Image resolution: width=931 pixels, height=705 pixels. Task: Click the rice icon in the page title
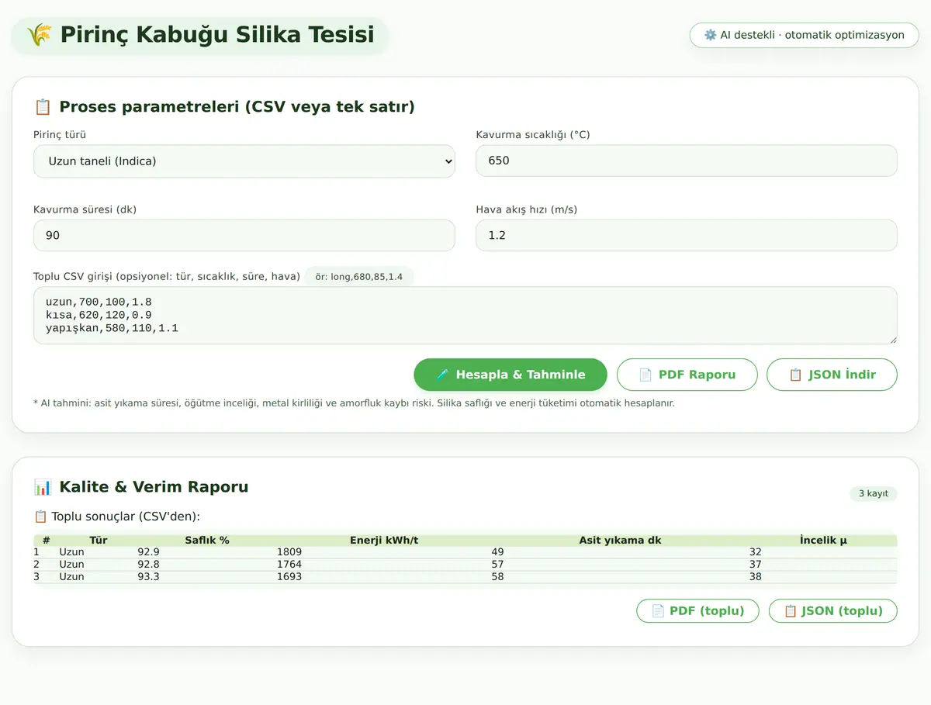tap(39, 35)
